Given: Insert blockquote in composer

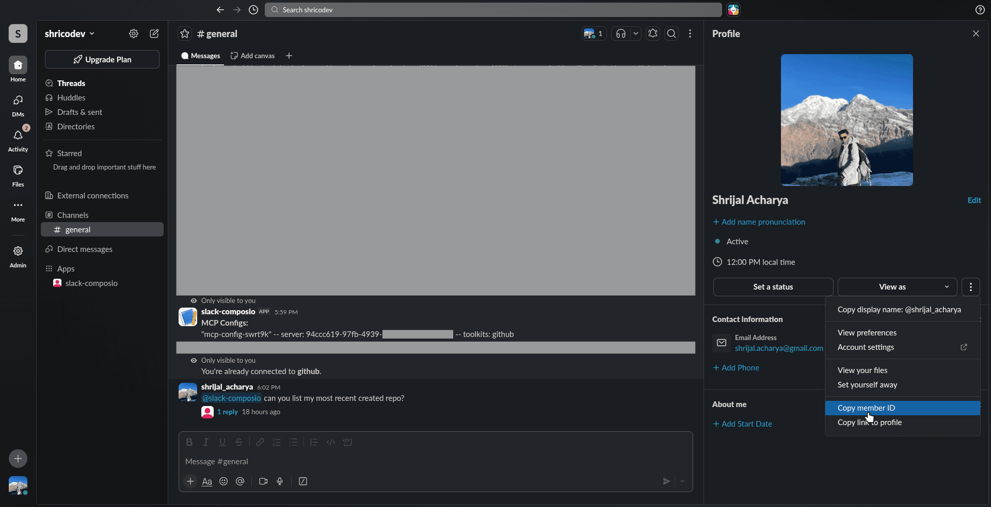Looking at the screenshot, I should [314, 442].
